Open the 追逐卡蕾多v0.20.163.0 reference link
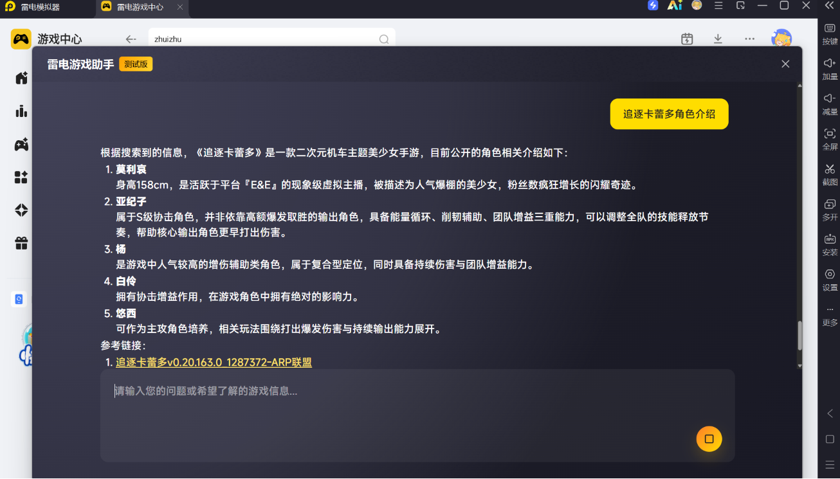The image size is (840, 479). (x=214, y=362)
